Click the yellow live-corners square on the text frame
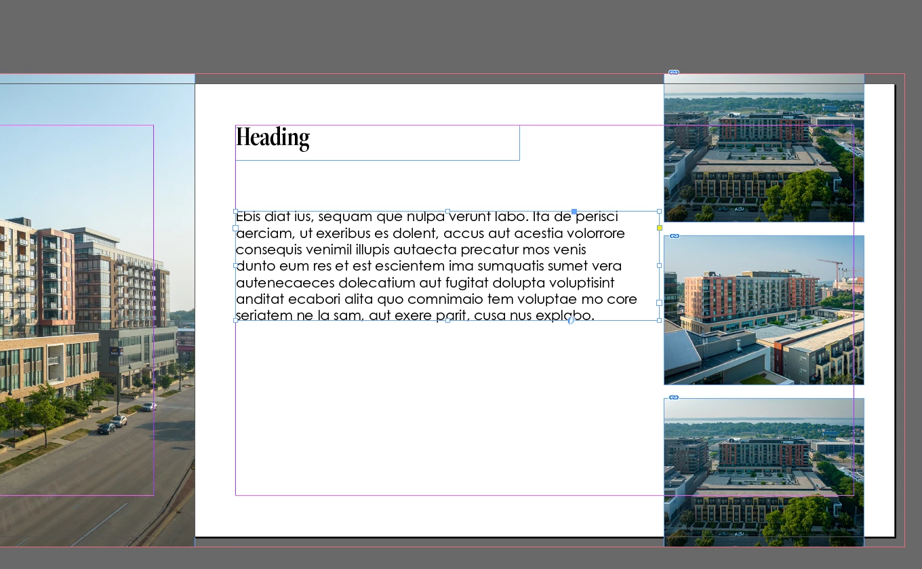Viewport: 922px width, 569px height. [660, 228]
